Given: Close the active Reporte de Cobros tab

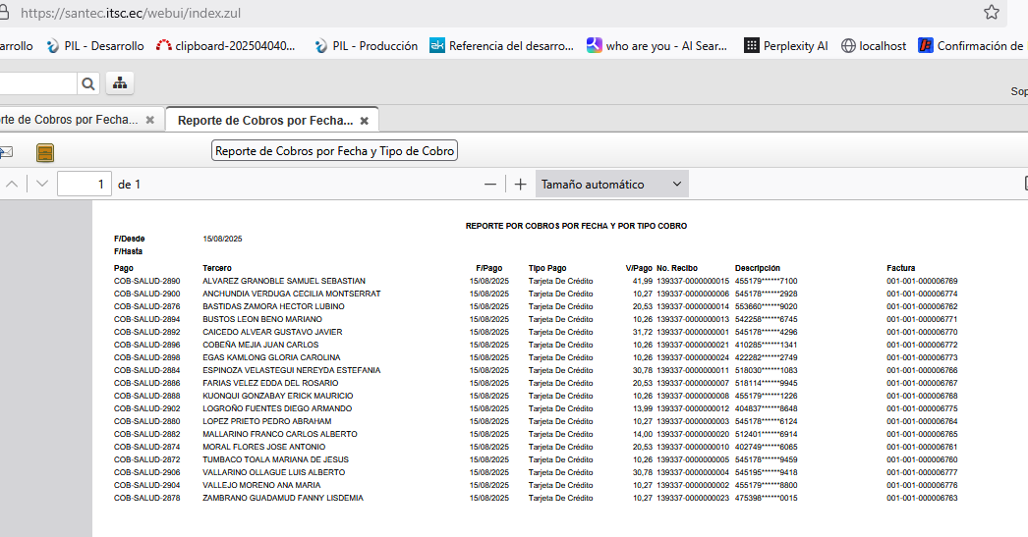Looking at the screenshot, I should (364, 121).
